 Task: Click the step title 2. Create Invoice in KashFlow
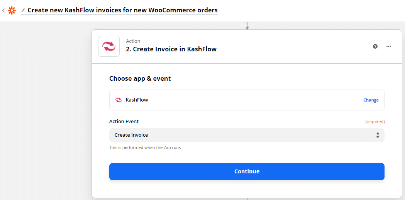171,49
